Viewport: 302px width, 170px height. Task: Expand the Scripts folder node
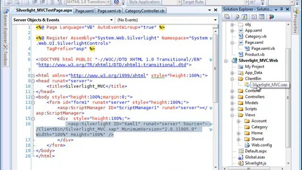point(232,109)
